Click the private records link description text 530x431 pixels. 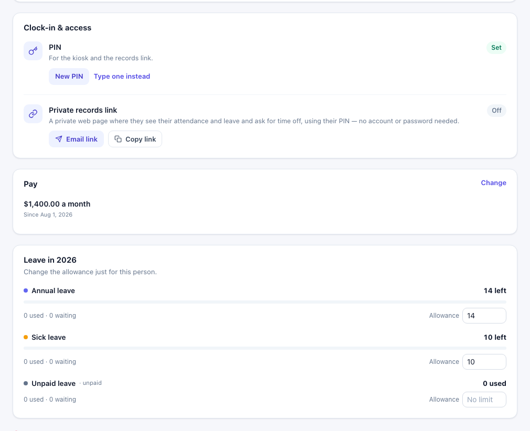254,121
